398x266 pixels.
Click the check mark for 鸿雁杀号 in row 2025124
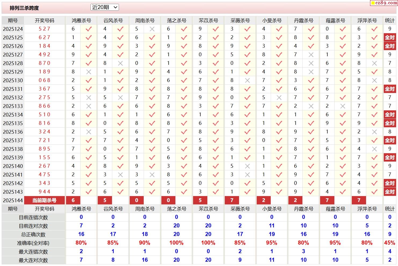coord(89,29)
